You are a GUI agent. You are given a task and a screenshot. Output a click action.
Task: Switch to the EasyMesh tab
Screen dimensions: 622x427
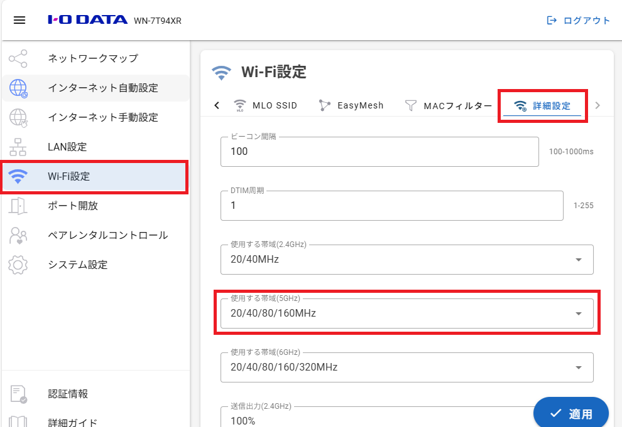click(352, 105)
